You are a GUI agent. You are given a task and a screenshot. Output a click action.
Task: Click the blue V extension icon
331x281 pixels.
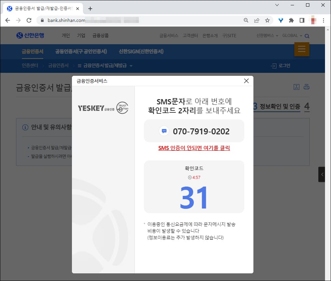point(280,20)
